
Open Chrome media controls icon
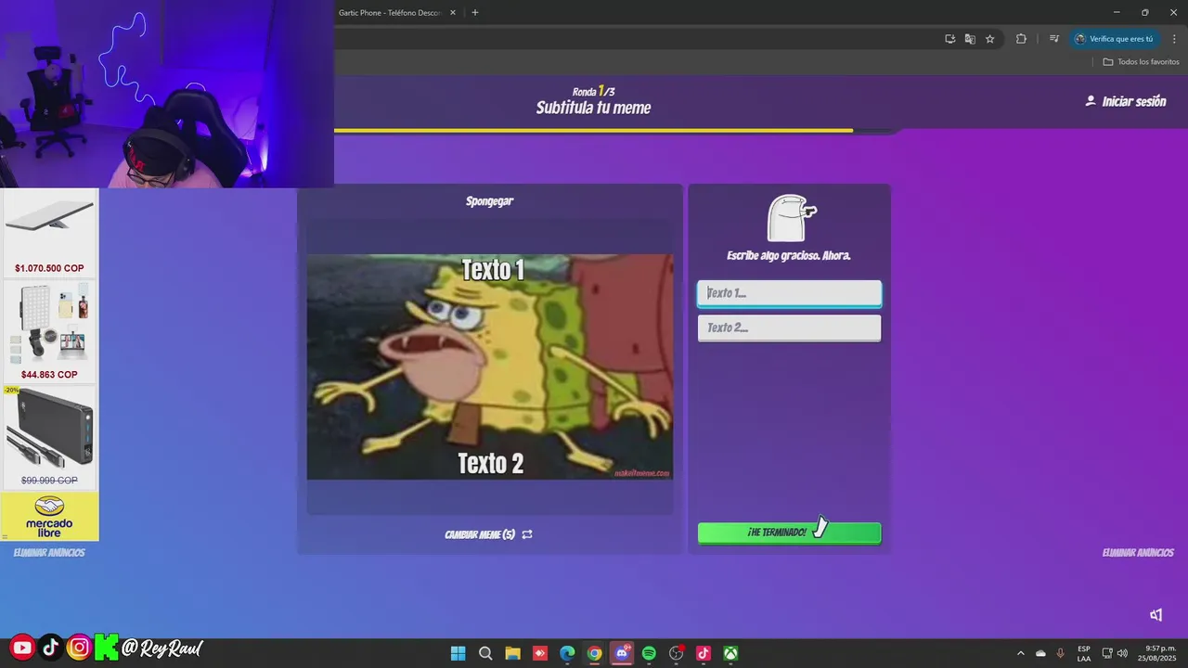[1054, 39]
